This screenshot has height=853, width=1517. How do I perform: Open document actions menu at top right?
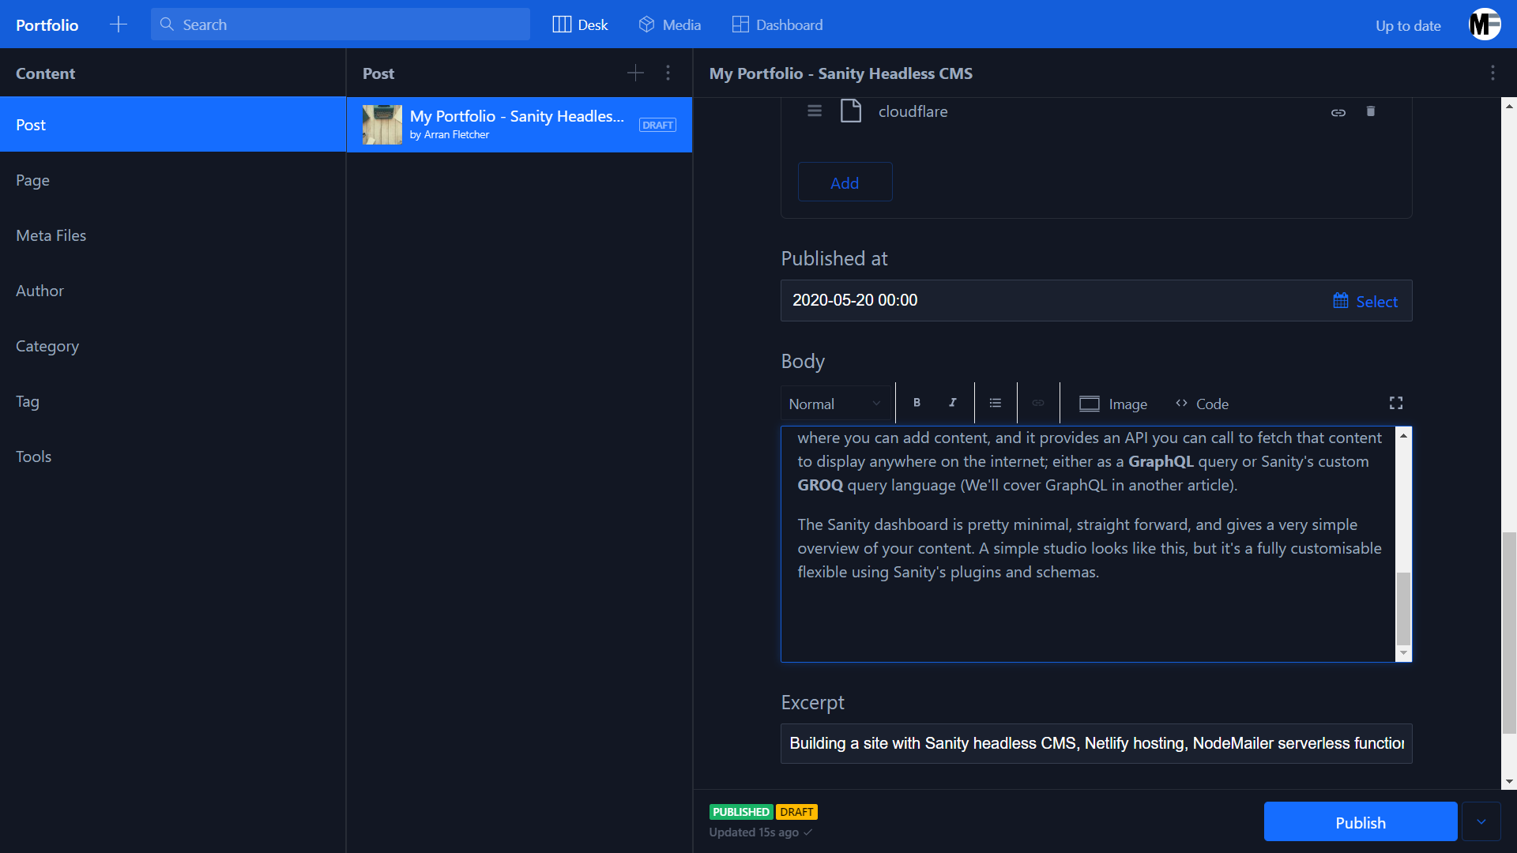pos(1493,73)
